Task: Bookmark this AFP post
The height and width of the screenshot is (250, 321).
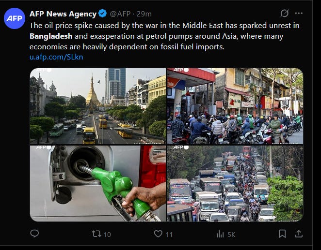Action: click(282, 234)
